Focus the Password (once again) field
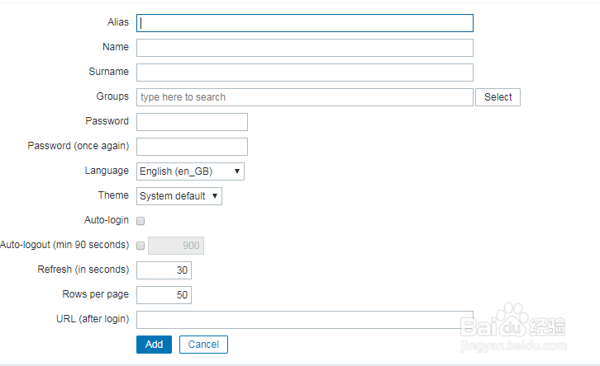This screenshot has height=366, width=600. coord(192,147)
